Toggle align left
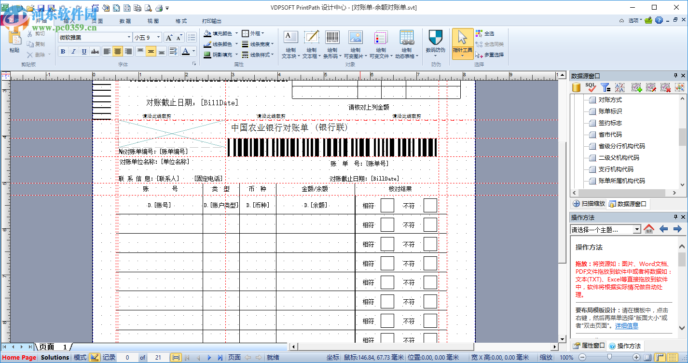688x363 pixels. click(107, 52)
